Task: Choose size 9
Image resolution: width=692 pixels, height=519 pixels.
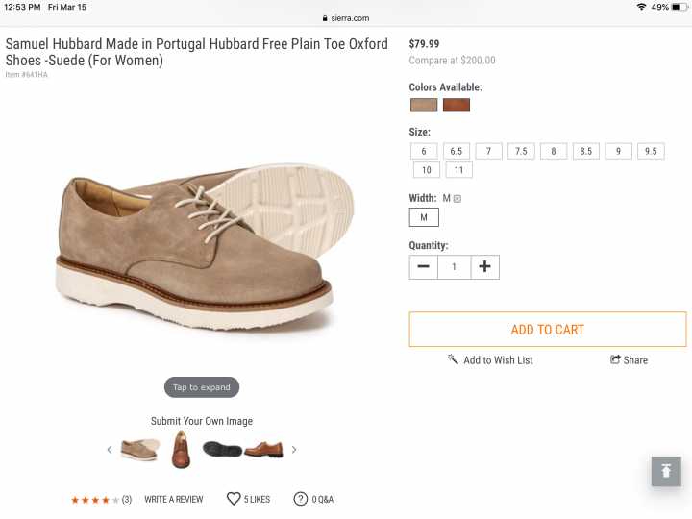Action: (618, 152)
